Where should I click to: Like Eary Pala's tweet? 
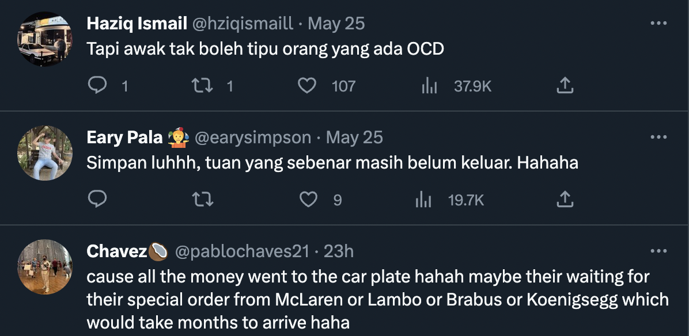[309, 200]
